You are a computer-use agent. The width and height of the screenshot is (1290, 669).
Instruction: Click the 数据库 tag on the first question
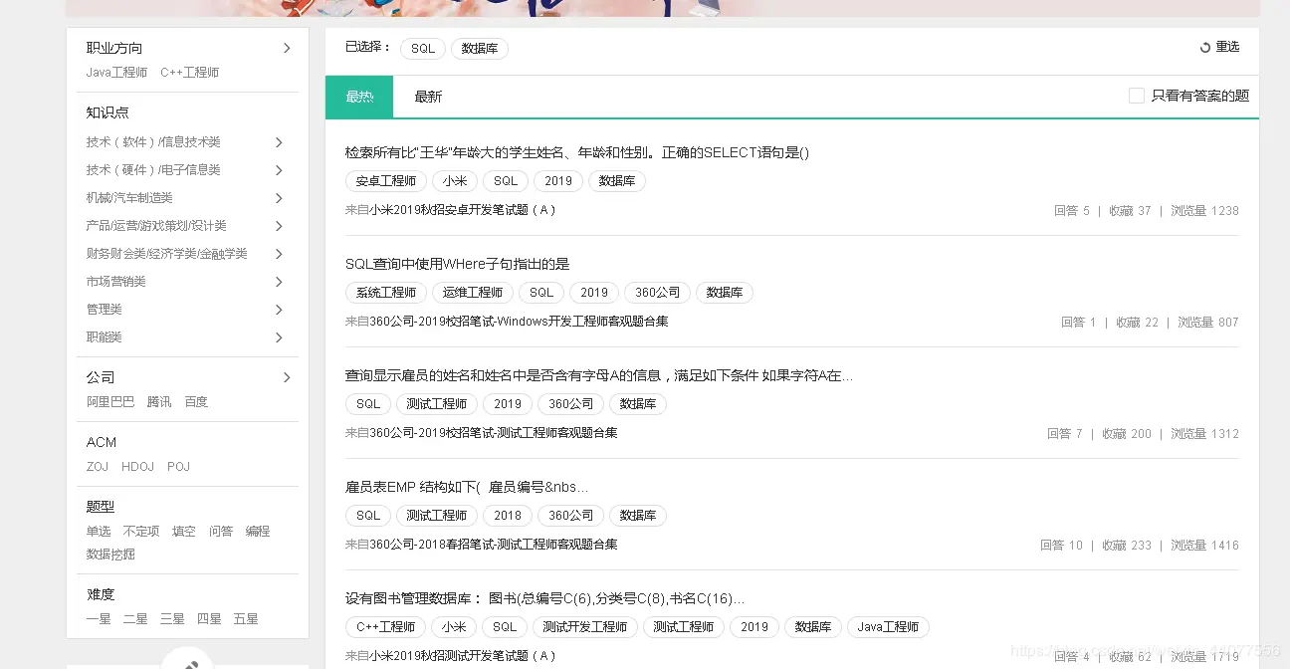point(617,181)
